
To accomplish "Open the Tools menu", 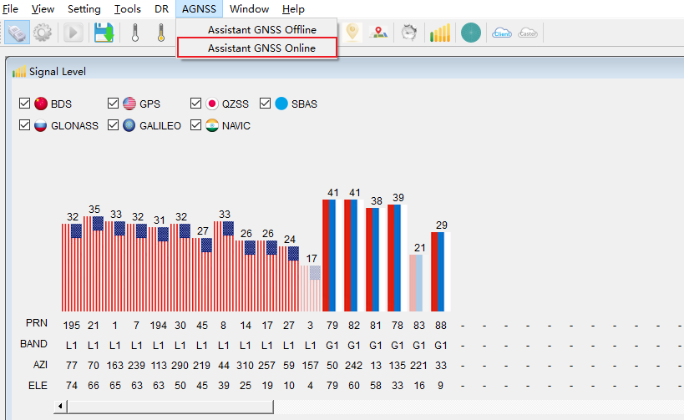I will tap(127, 9).
